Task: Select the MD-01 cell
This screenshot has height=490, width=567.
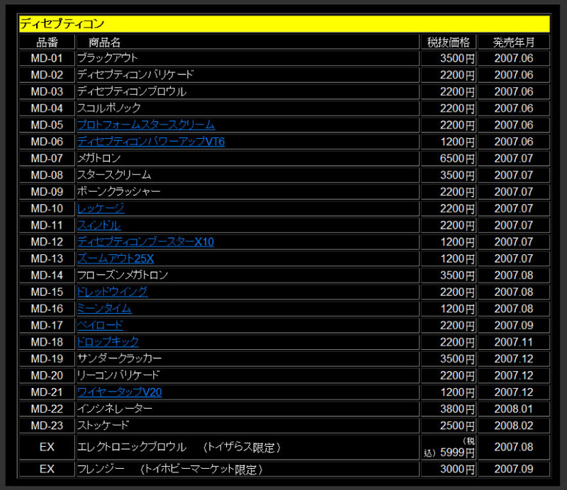Action: click(x=47, y=58)
